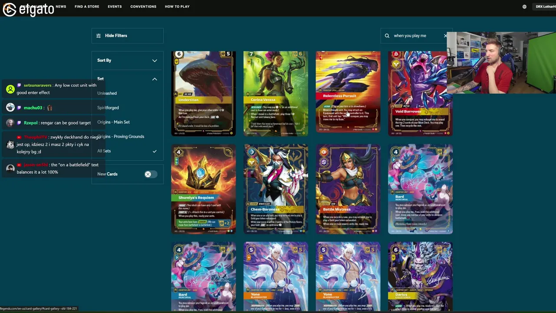This screenshot has height=313, width=556.
Task: Click the DRX account name
Action: (x=546, y=7)
